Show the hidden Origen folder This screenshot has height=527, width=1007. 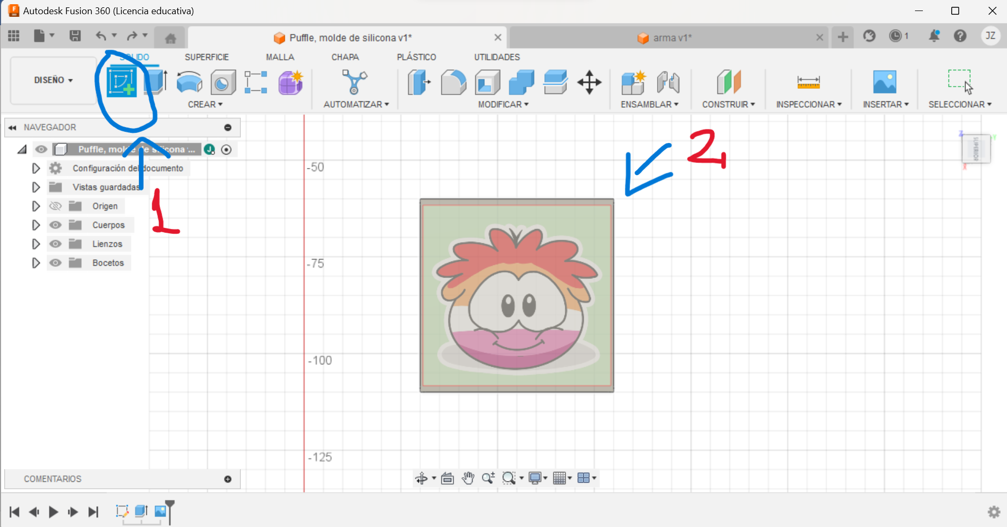pos(55,206)
